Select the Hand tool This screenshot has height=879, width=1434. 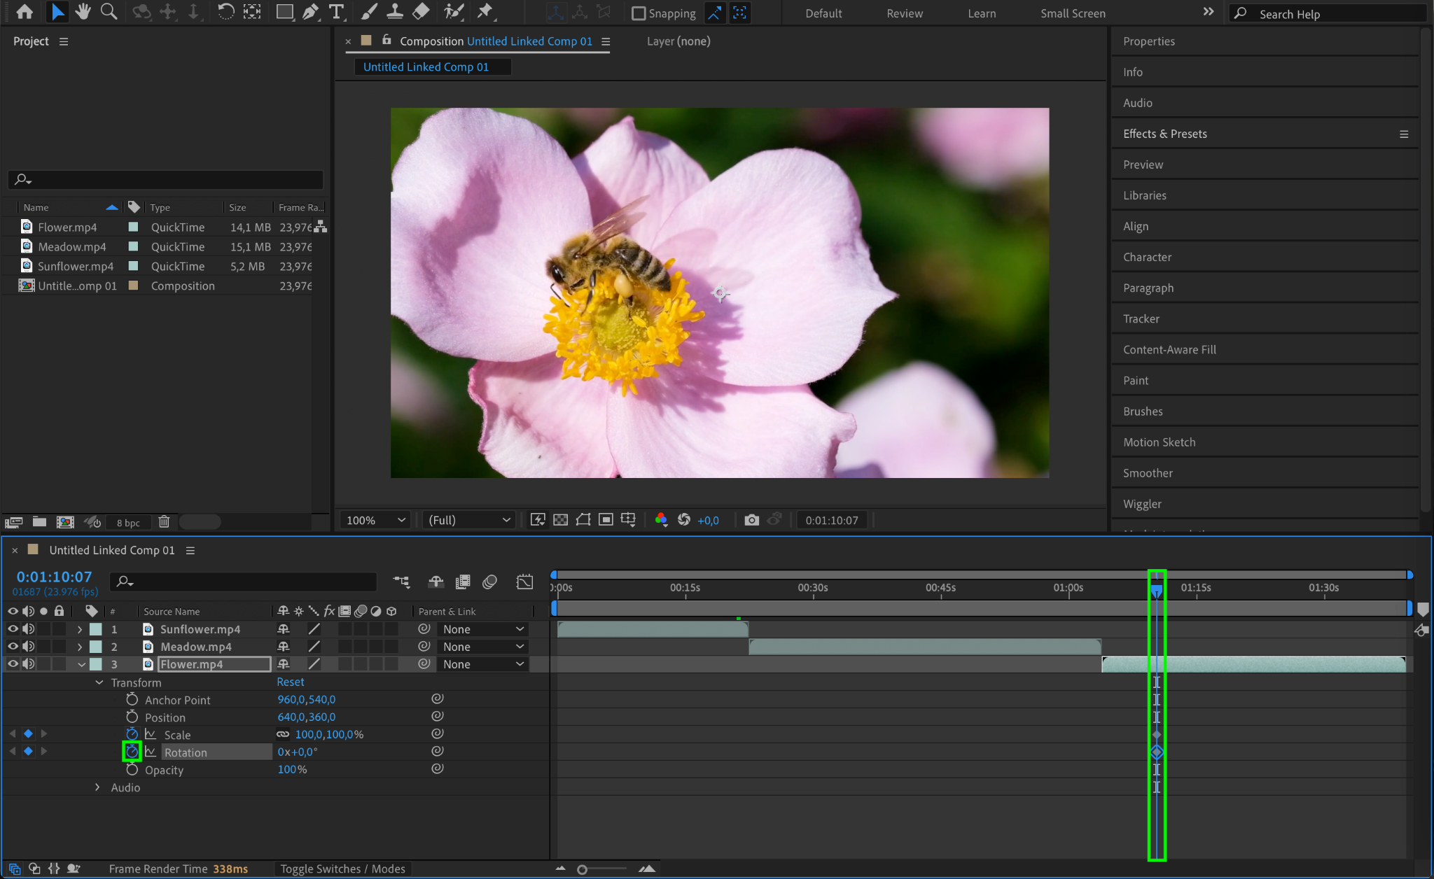83,12
